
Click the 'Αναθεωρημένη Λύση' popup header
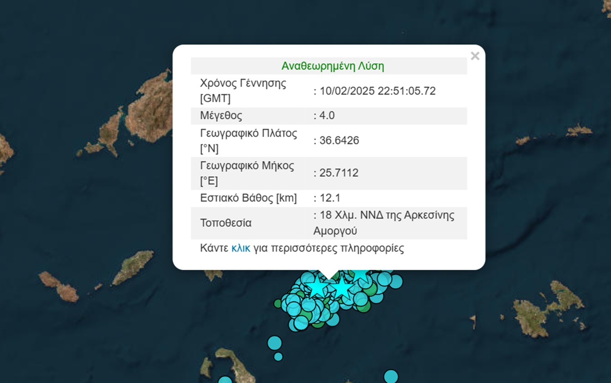pos(332,66)
